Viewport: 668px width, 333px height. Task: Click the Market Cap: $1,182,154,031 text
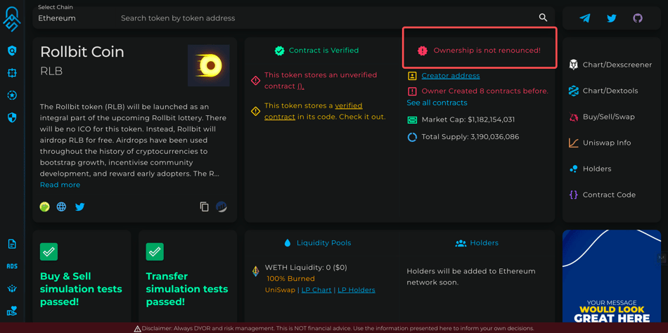tap(468, 119)
